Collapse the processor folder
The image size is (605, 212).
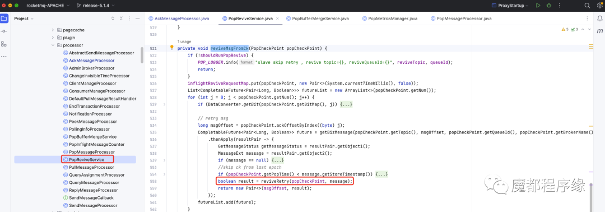coord(53,45)
